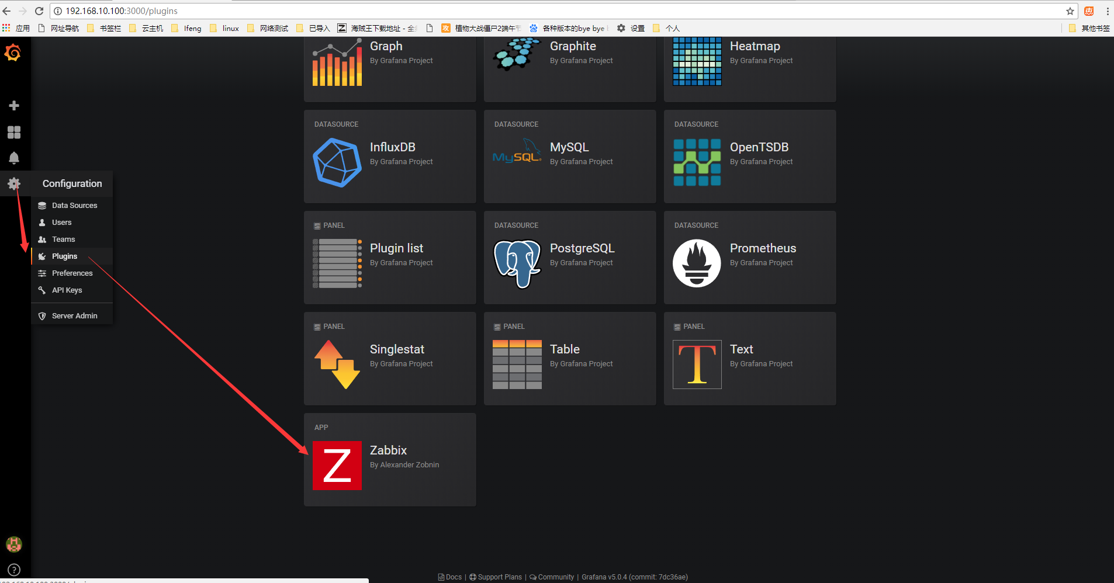Viewport: 1114px width, 583px height.
Task: Click the Grafana logo icon
Action: [x=13, y=53]
